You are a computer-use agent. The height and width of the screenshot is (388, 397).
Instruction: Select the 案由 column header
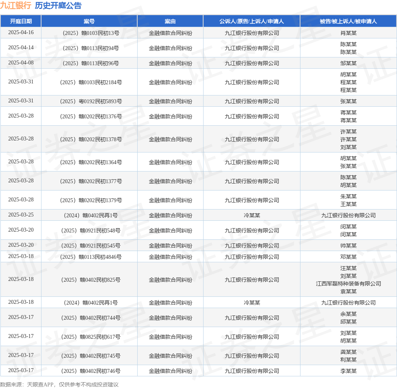coord(170,21)
